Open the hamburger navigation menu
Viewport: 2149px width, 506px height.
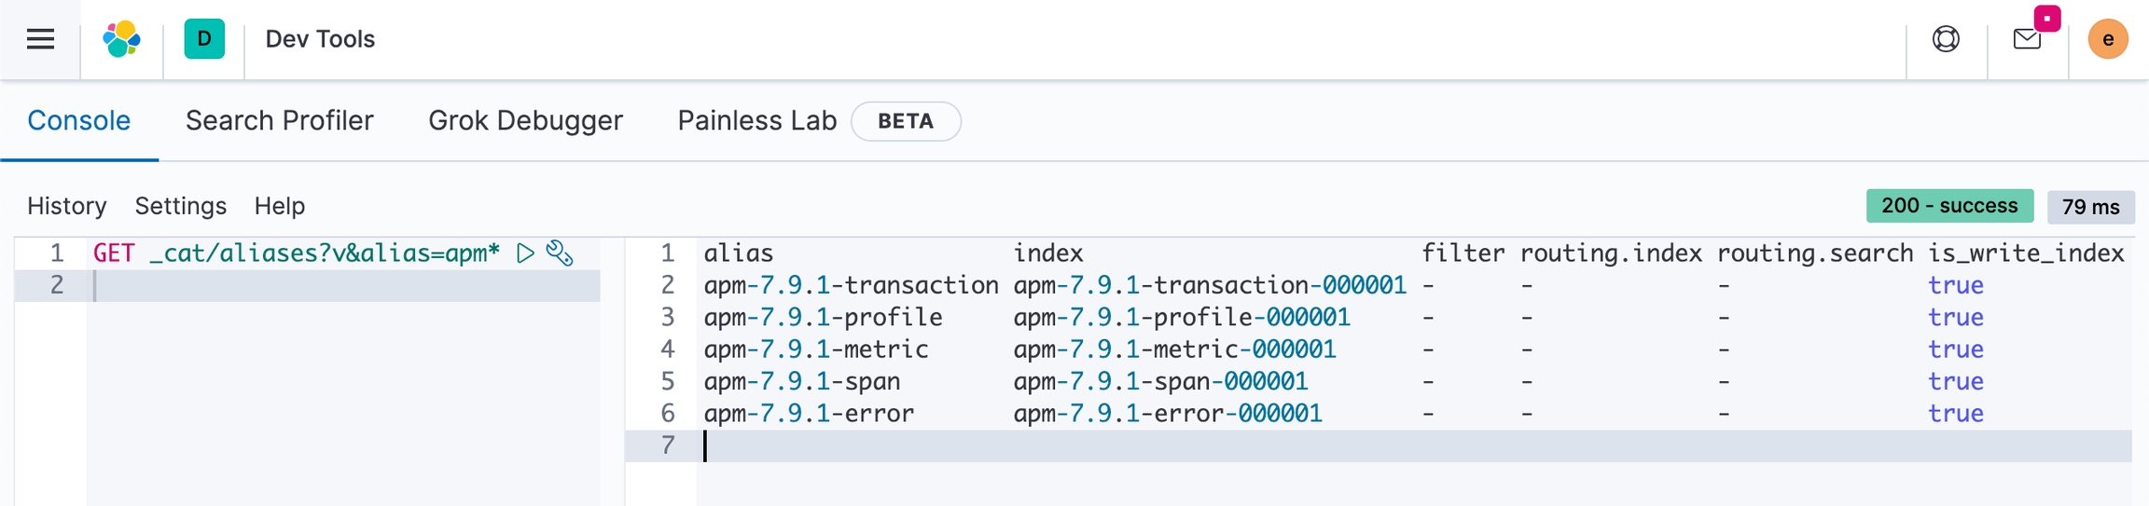coord(40,39)
